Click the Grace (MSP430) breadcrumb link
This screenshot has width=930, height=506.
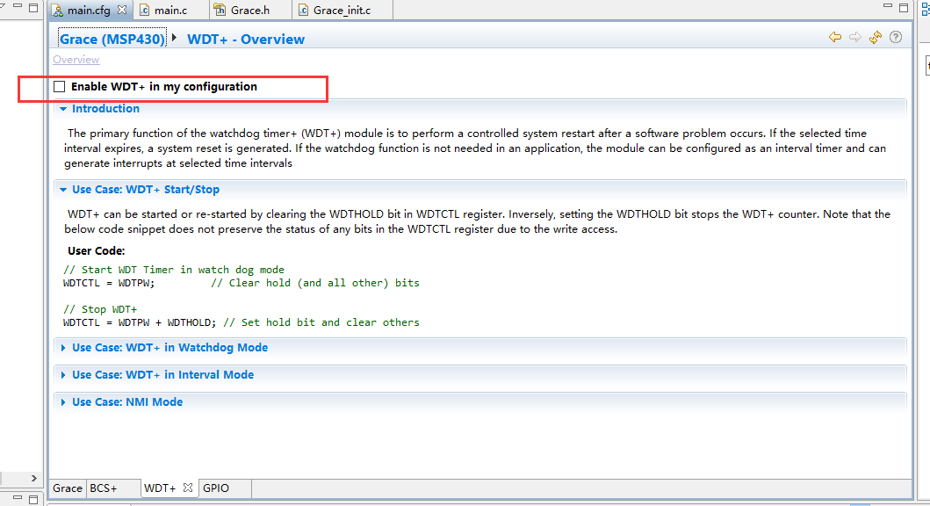pyautogui.click(x=112, y=40)
